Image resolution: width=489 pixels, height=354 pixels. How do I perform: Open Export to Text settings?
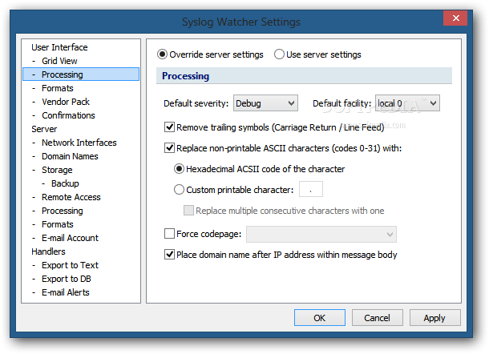tap(70, 265)
